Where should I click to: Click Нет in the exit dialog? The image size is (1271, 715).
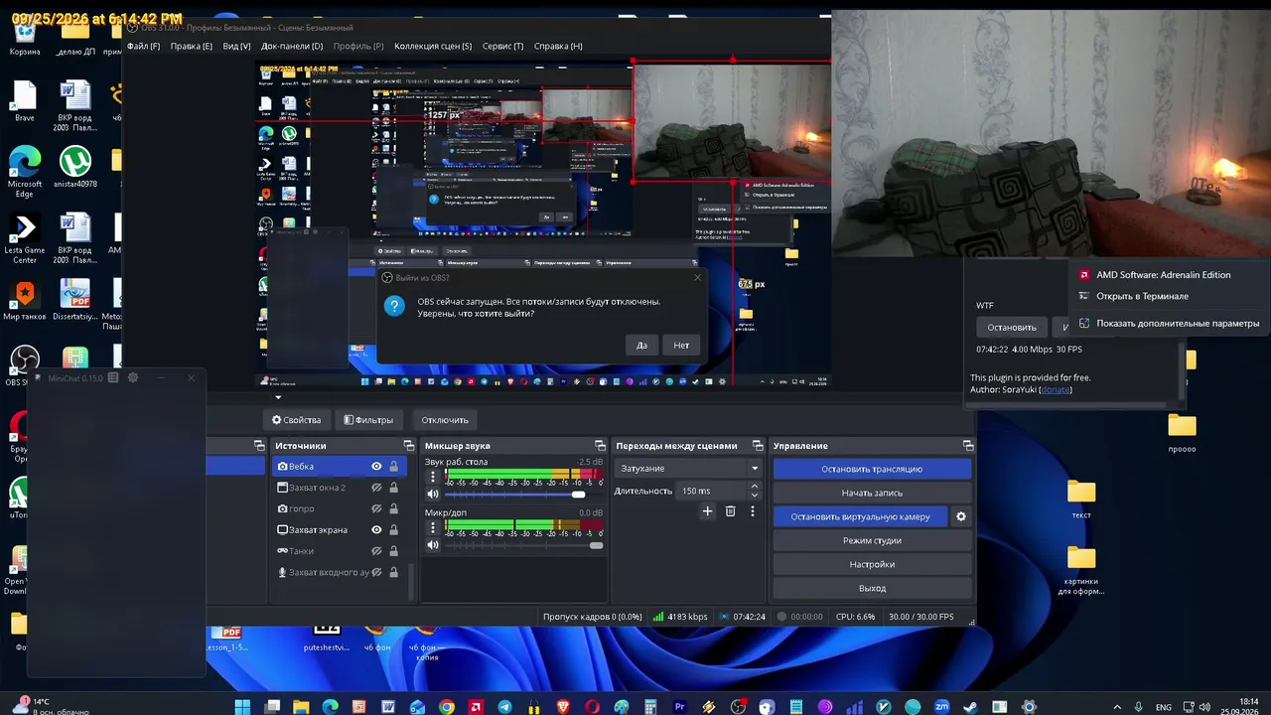coord(681,345)
